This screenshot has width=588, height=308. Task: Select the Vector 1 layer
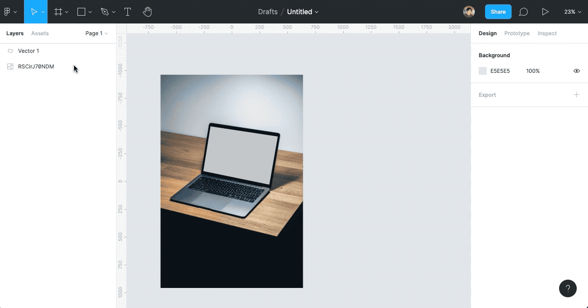[x=28, y=50]
